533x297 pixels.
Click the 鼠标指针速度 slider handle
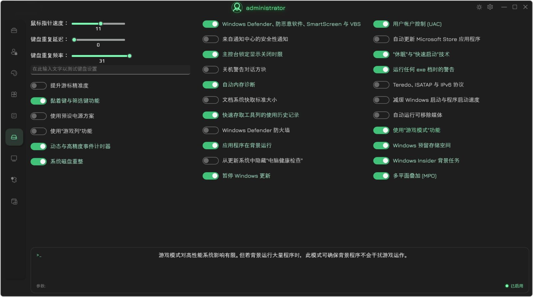coord(101,24)
